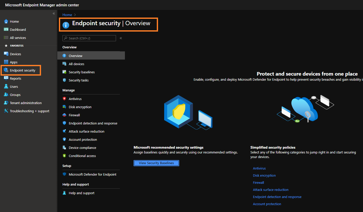Collapse the blade menu next to the search box
The height and width of the screenshot is (212, 363).
click(x=121, y=38)
